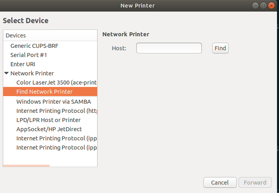Screen dimensions: 279x193
Task: Choose Serial Port #1 device
Action: [28, 55]
